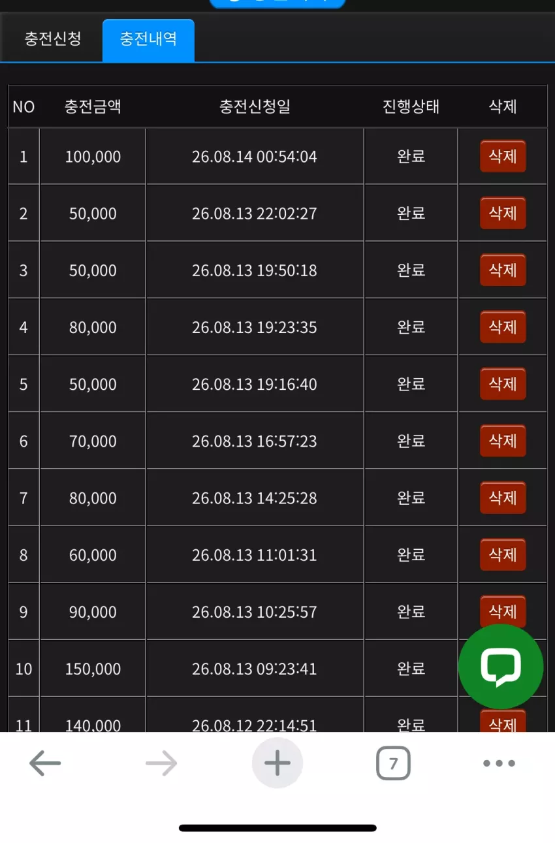Switch to the 충전신청 tab
Viewport: 555px width, 843px height.
pyautogui.click(x=53, y=39)
